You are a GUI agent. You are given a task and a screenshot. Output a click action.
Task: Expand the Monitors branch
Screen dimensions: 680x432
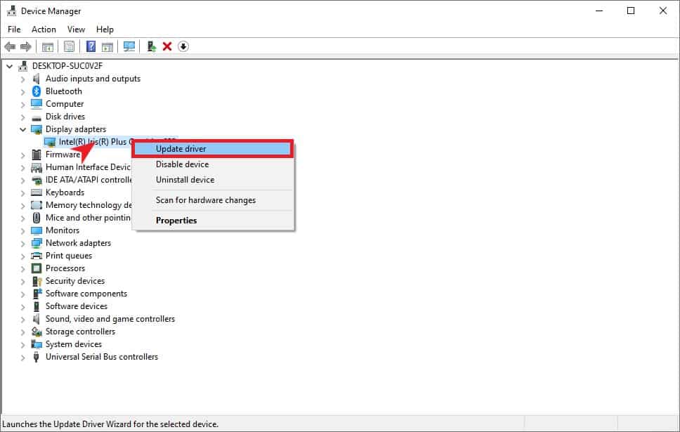pos(22,230)
